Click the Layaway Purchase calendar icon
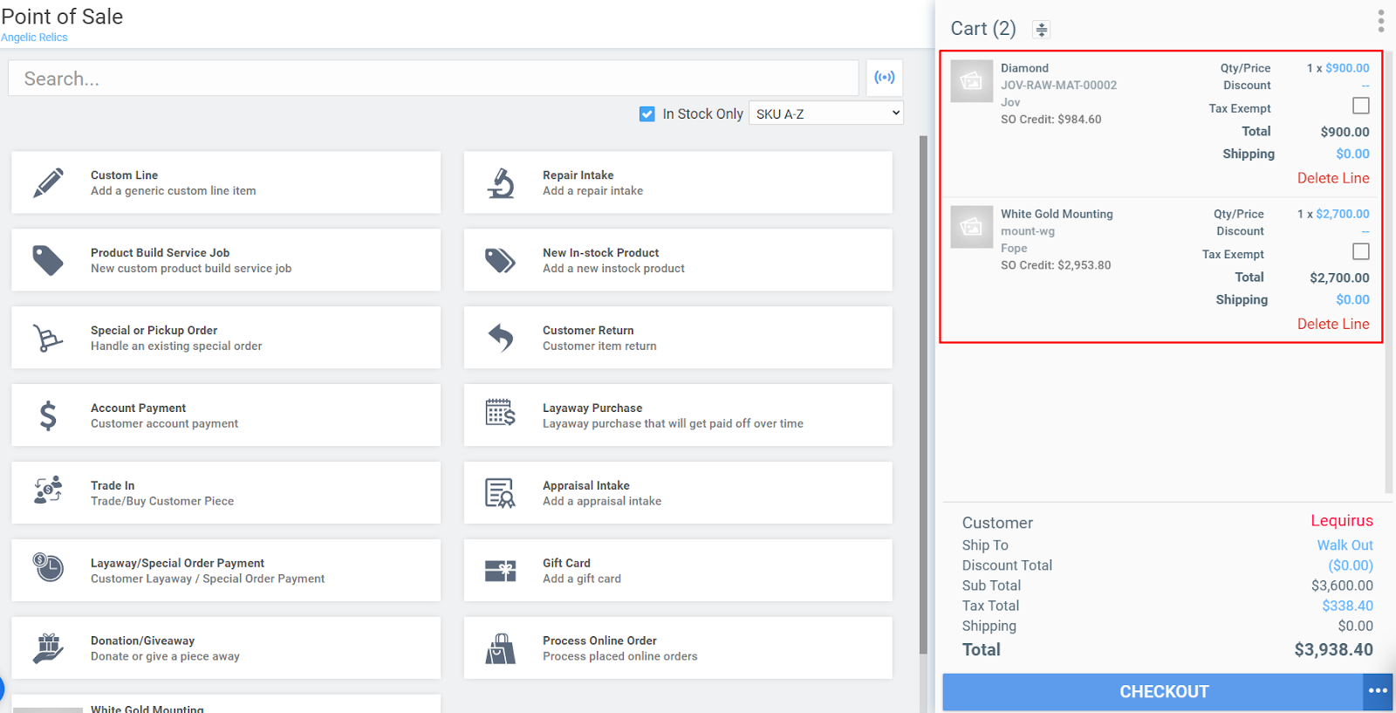Screen dimensions: 1396x713 (x=501, y=413)
